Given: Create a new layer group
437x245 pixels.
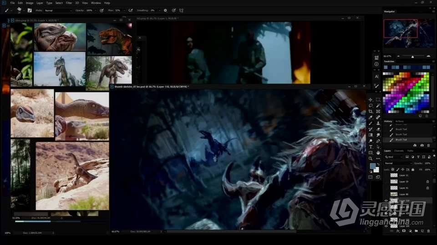Looking at the screenshot, I should 416,231.
